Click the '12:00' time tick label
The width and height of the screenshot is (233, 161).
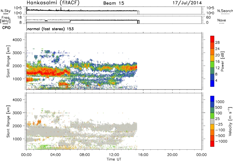click(x=114, y=155)
